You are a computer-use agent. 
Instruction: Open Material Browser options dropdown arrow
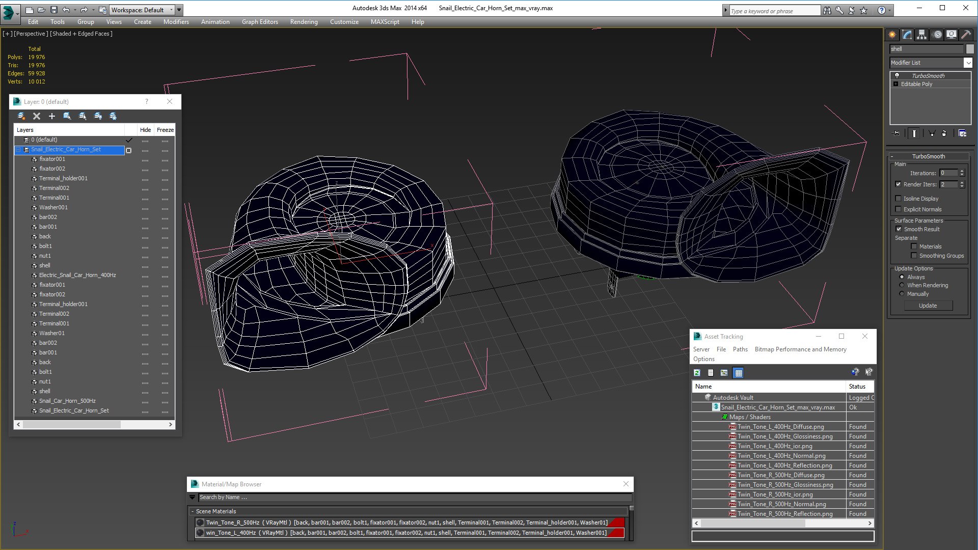(x=192, y=498)
